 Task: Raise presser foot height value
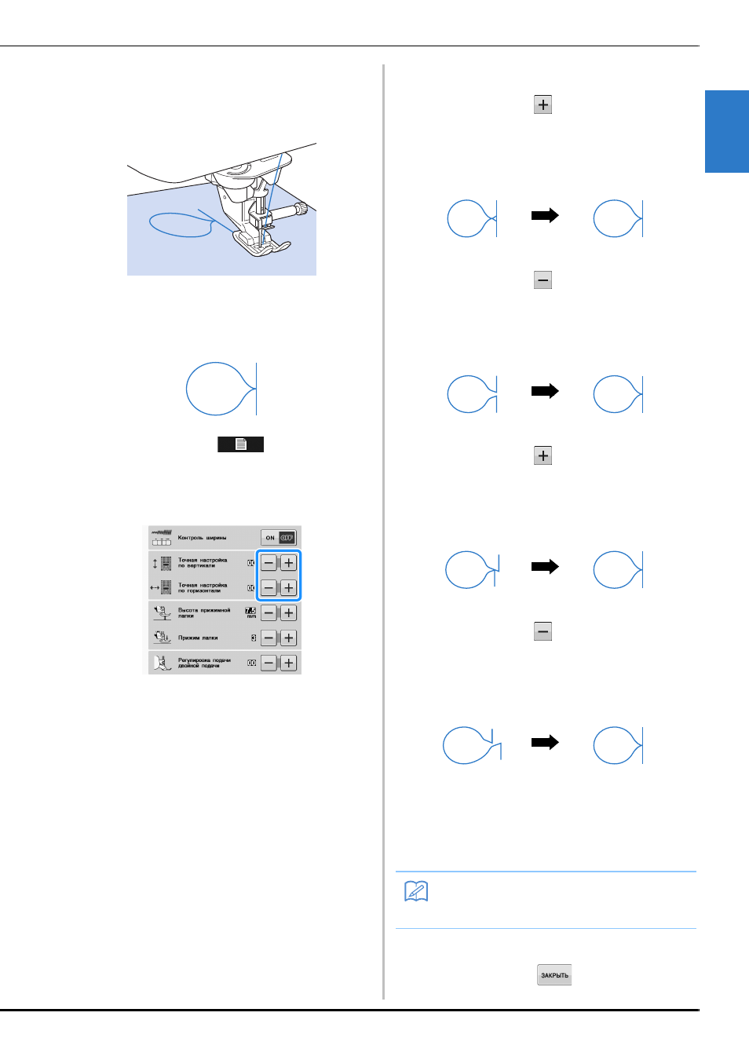point(289,613)
